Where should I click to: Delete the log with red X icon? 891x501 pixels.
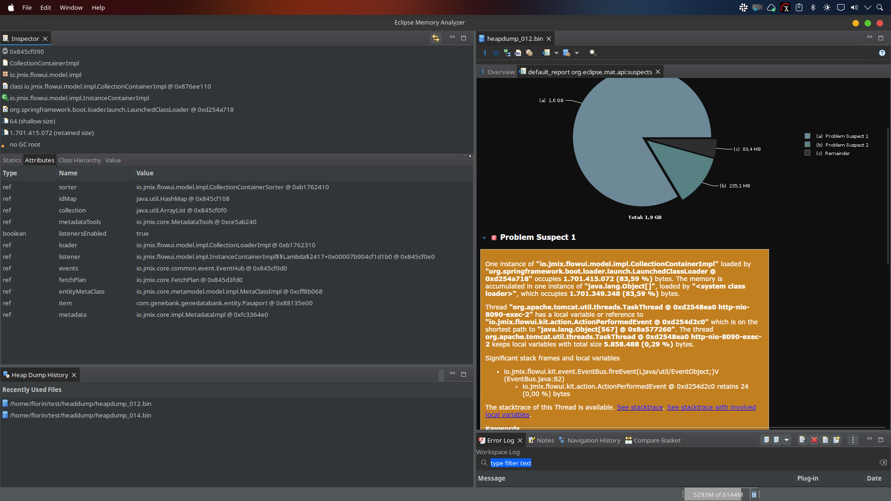tap(814, 440)
